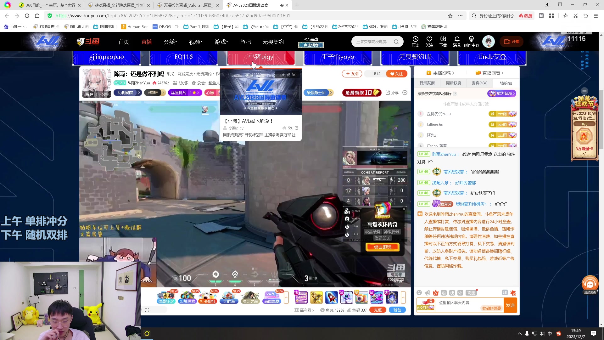Expand the gift list arrow
This screenshot has width=604, height=340.
pos(403,297)
